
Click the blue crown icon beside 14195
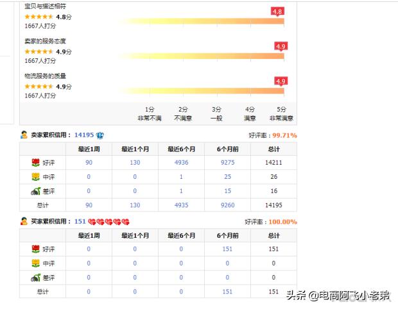click(x=100, y=135)
